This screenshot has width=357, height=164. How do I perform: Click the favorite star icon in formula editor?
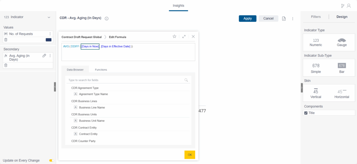pos(174,36)
